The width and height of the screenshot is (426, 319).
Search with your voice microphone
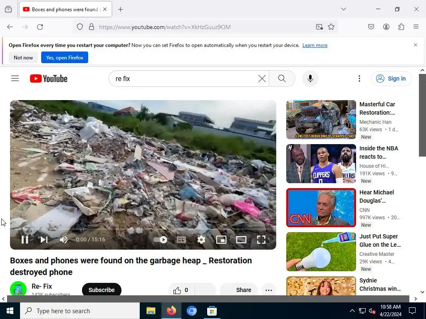pos(310,79)
